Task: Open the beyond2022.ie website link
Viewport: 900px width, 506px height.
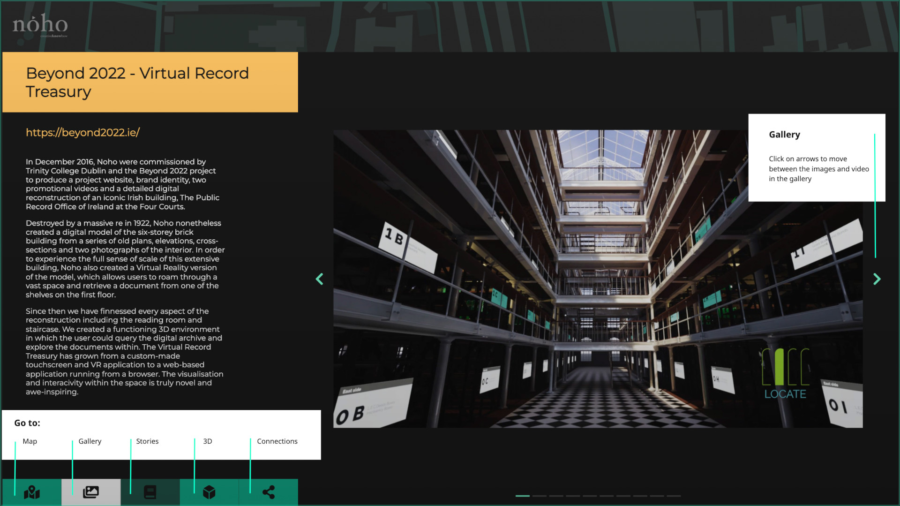Action: [82, 133]
